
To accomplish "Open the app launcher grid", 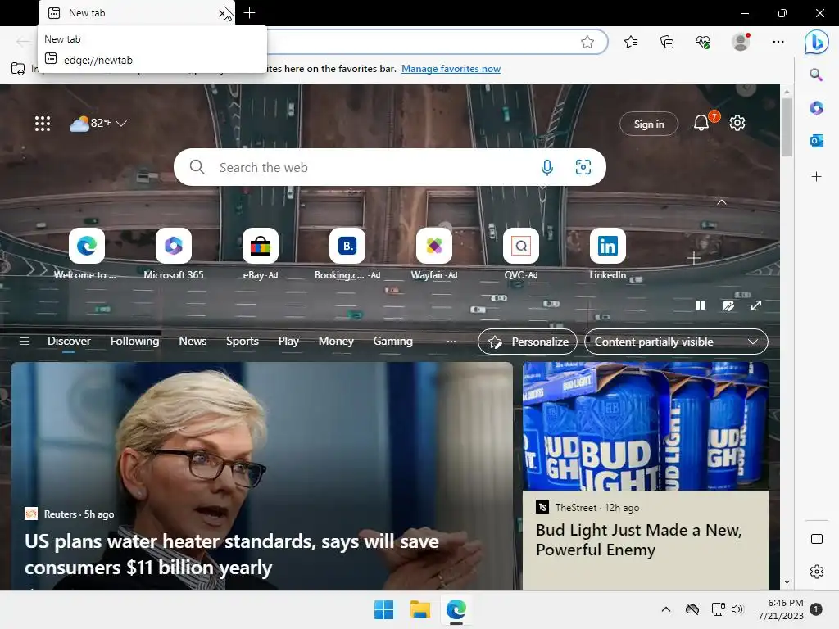I will click(x=43, y=124).
